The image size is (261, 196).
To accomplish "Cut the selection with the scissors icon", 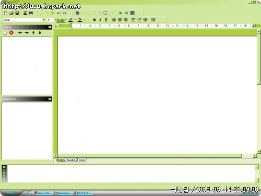I will 41,13.
